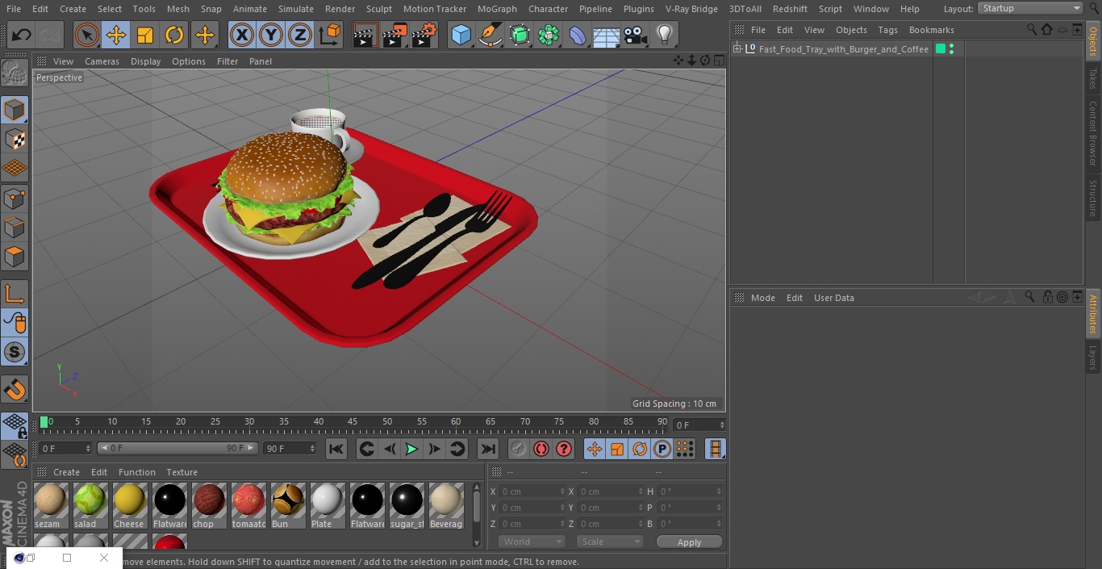Open Edit Render Settings
The height and width of the screenshot is (569, 1102).
pyautogui.click(x=424, y=36)
